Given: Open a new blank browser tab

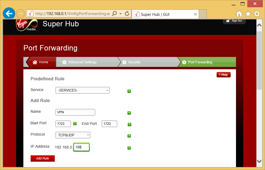Looking at the screenshot, I should (203, 14).
